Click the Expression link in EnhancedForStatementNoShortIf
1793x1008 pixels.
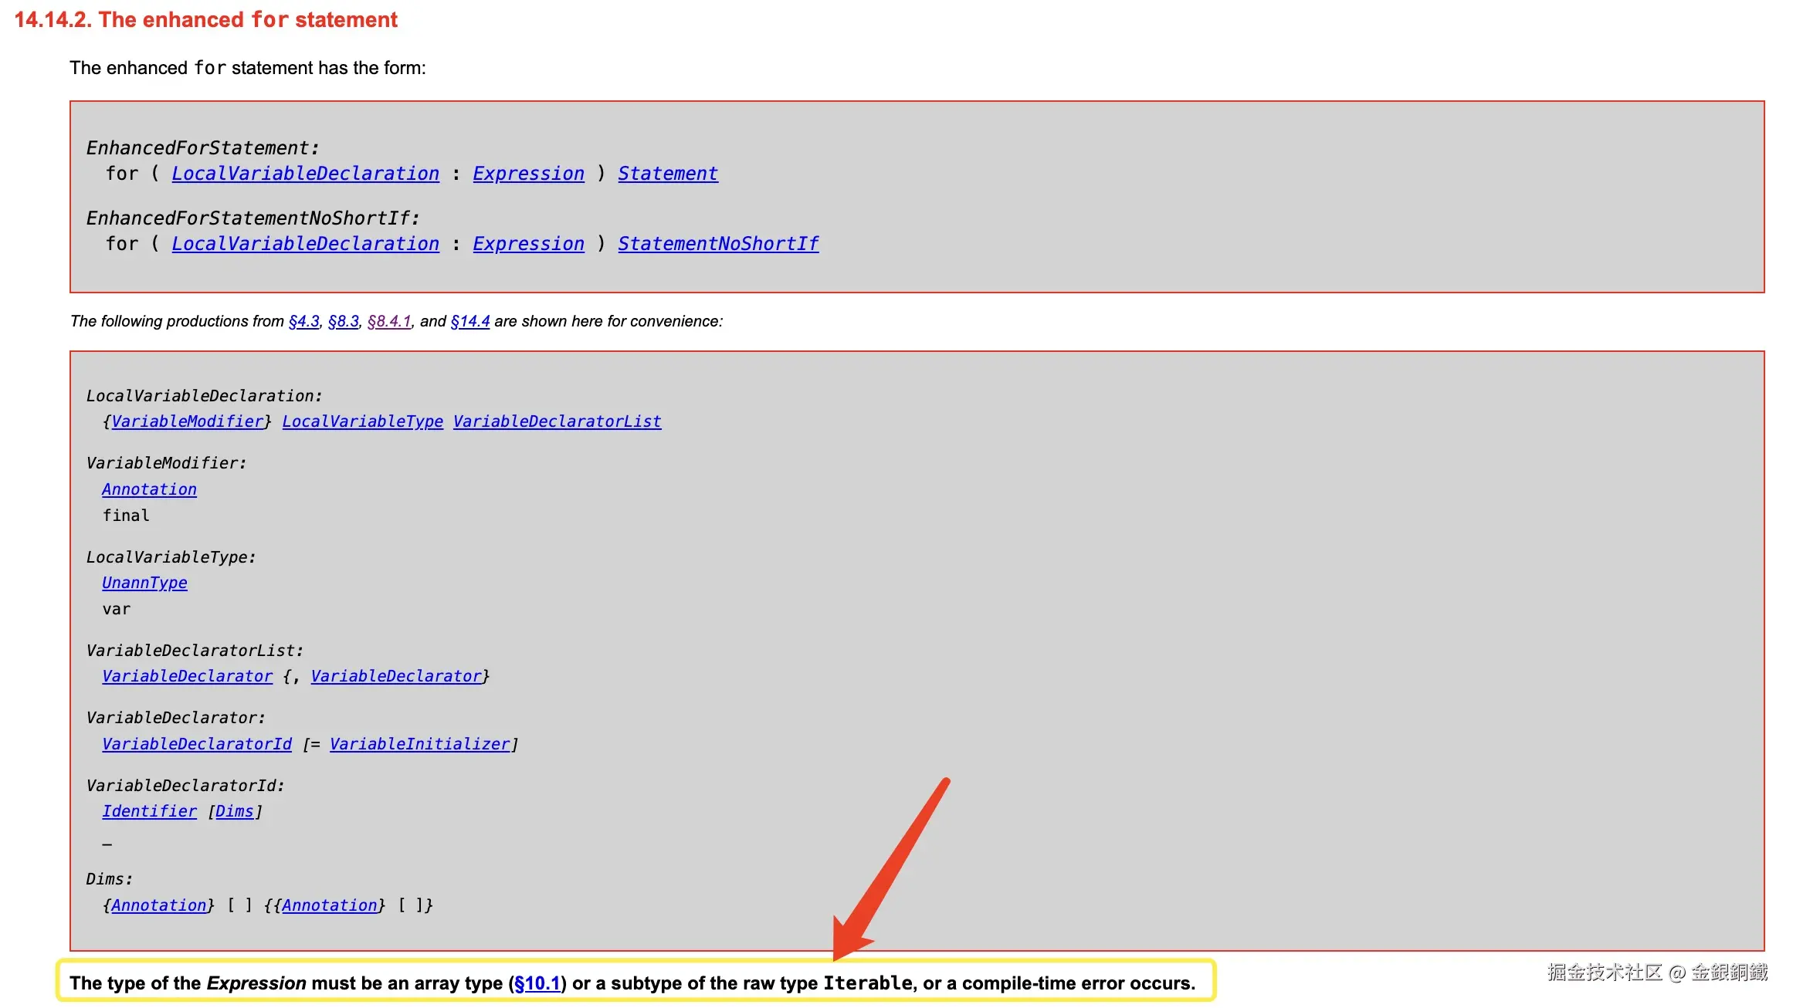coord(528,244)
